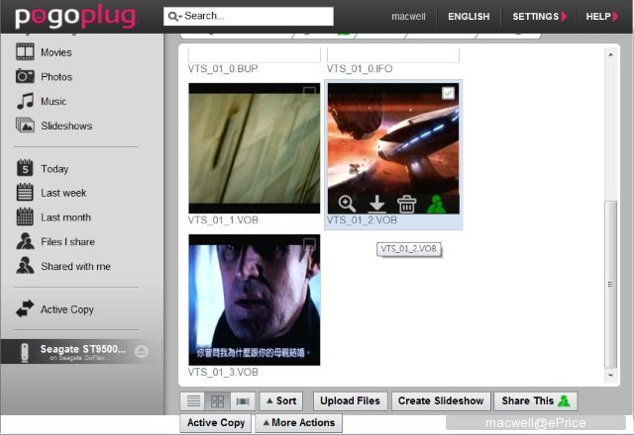Viewport: 634px width, 435px height.
Task: Click the Active Copy toolbar button
Action: point(216,422)
